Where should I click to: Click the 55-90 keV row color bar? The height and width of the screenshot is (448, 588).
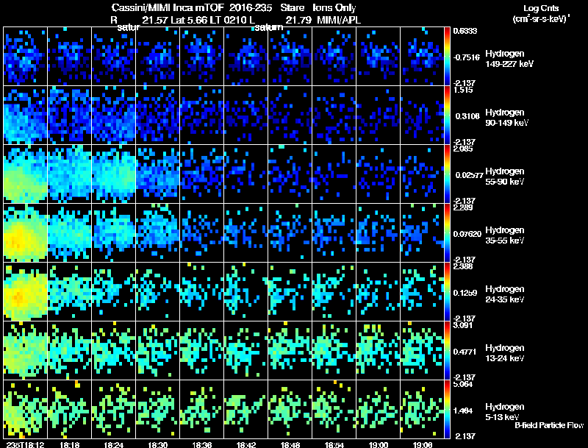tap(447, 174)
